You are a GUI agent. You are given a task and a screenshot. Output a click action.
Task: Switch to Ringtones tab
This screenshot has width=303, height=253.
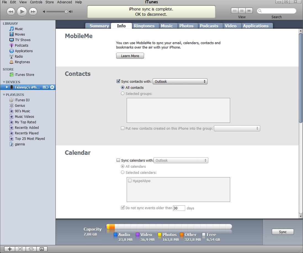(x=144, y=26)
